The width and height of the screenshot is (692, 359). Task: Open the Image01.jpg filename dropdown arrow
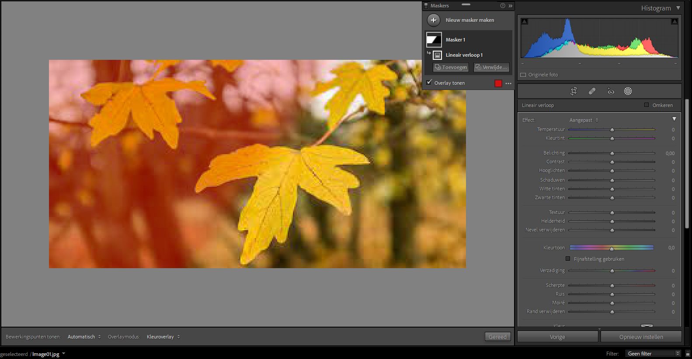click(x=64, y=353)
